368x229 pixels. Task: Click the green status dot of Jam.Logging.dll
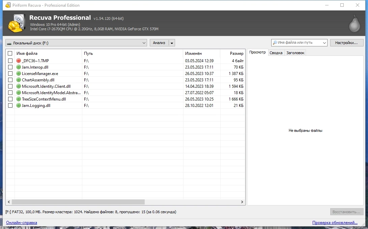pyautogui.click(x=19, y=106)
